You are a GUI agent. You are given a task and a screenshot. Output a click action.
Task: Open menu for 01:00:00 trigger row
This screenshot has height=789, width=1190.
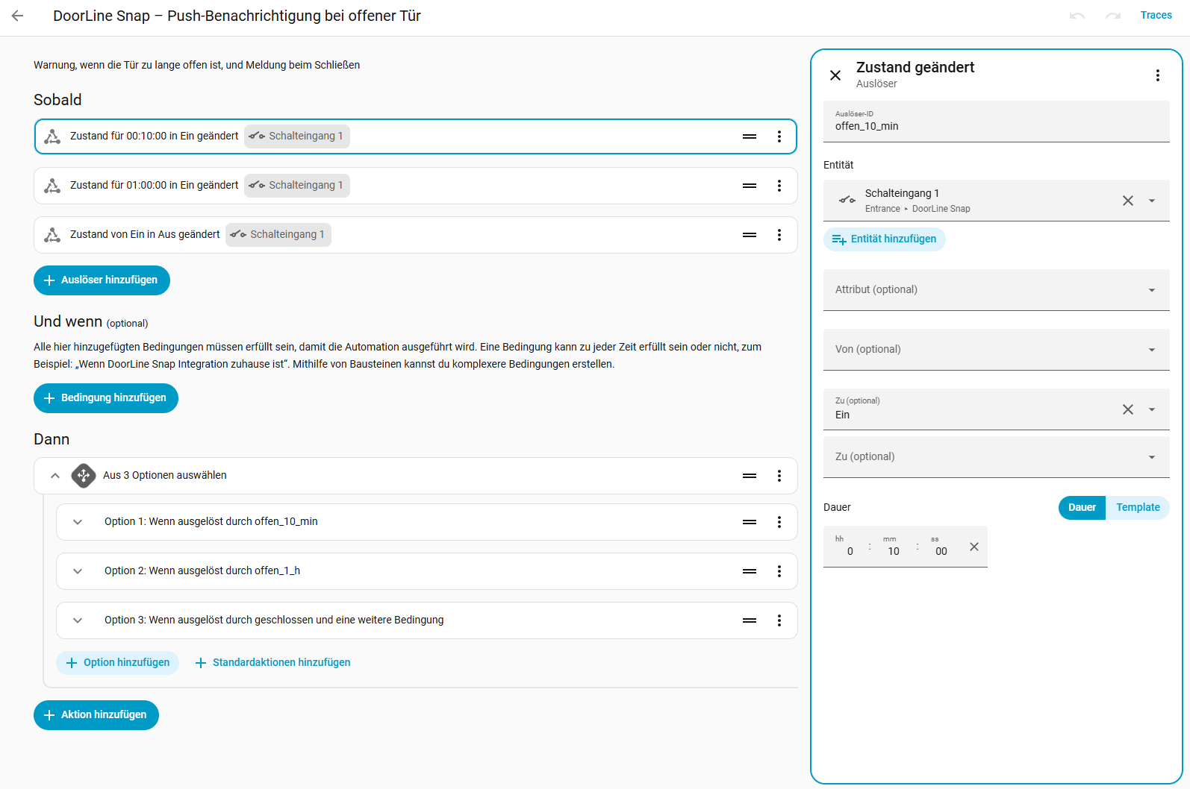click(779, 186)
